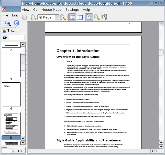
Task: Click the Overview of the Style Guide heading
Action: (x=78, y=57)
